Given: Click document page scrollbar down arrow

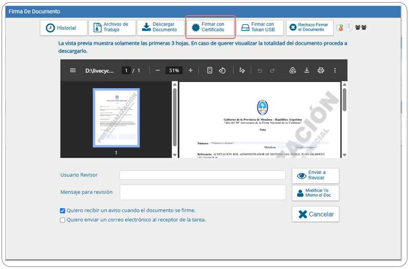Looking at the screenshot, I should [x=344, y=155].
